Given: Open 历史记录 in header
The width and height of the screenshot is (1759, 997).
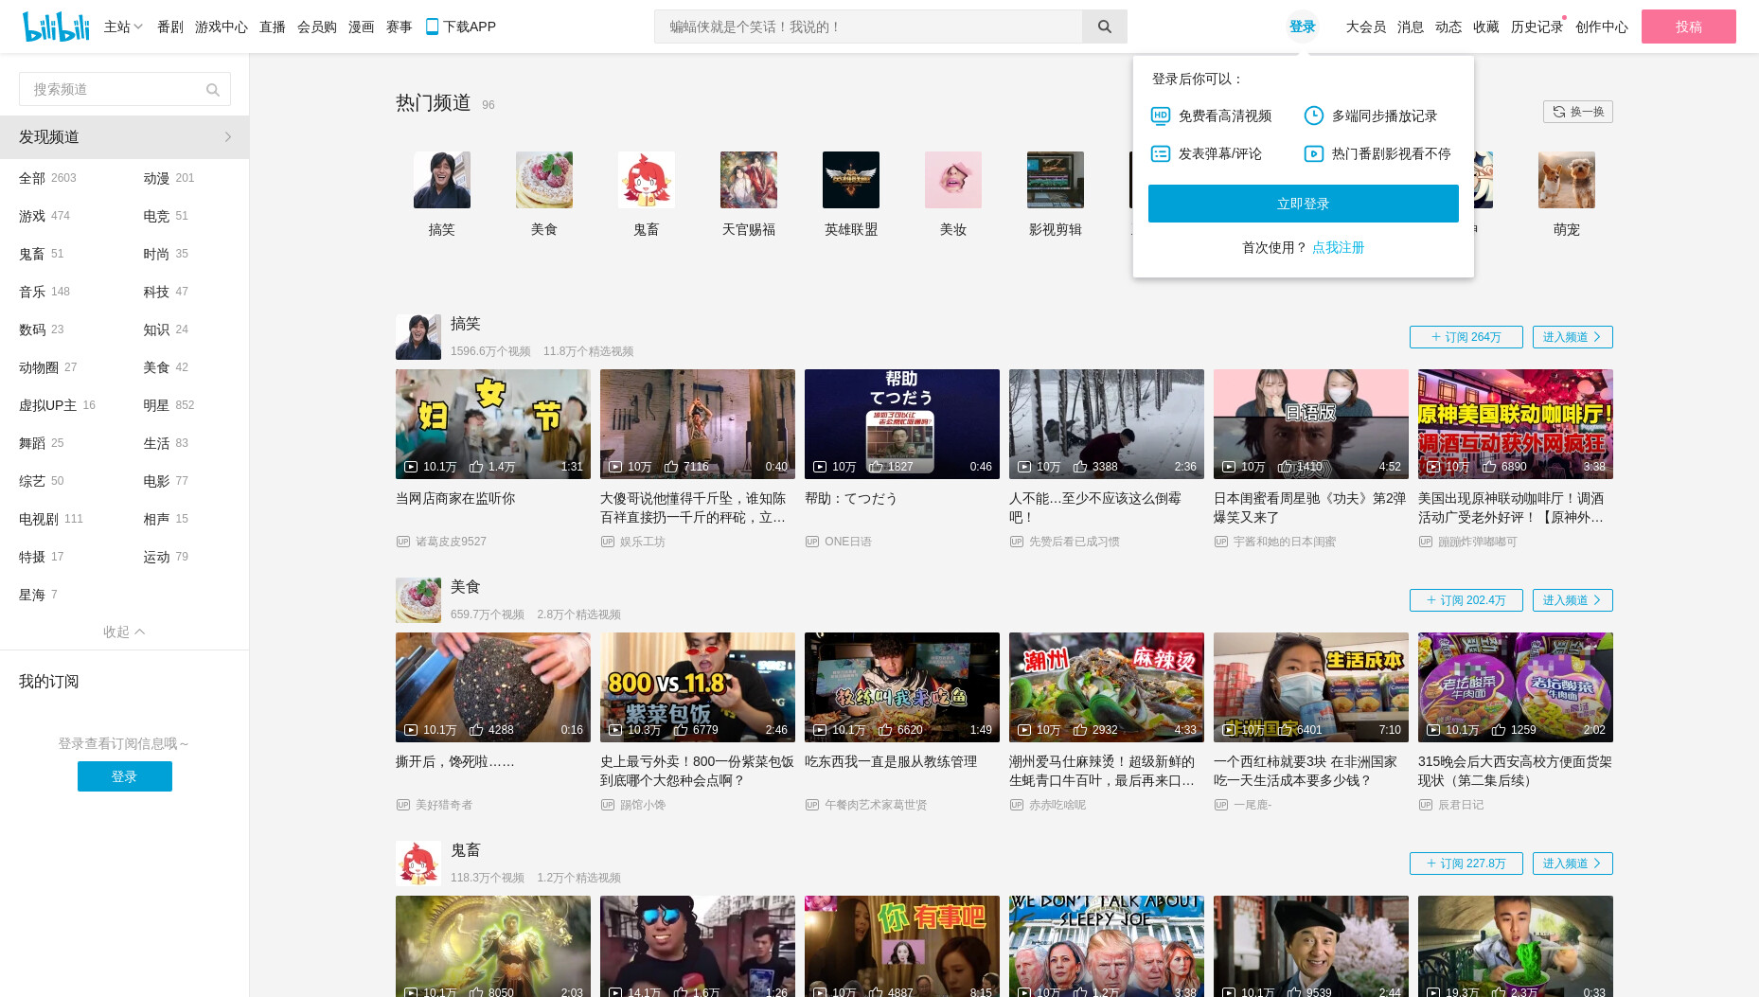Looking at the screenshot, I should tap(1537, 27).
